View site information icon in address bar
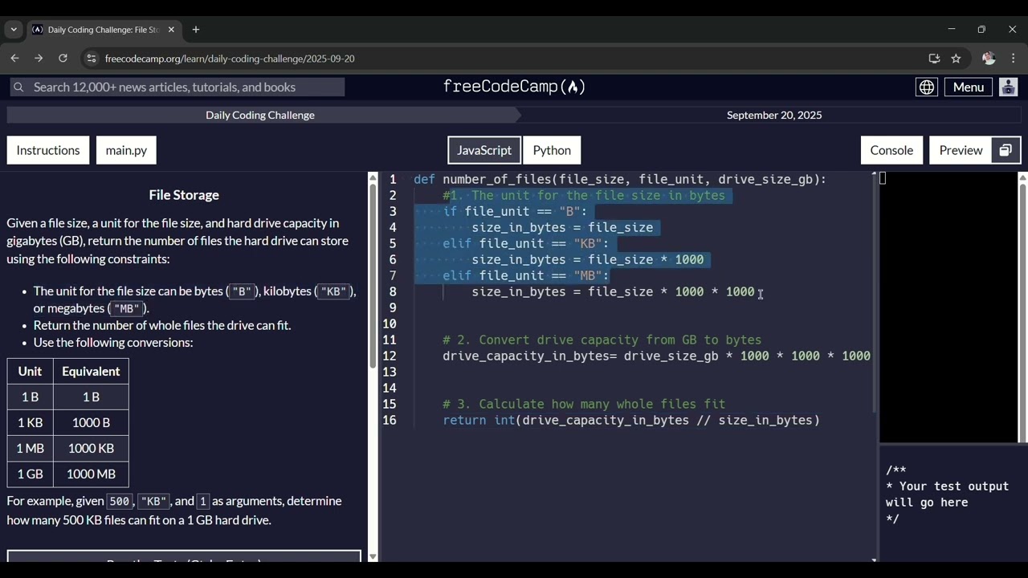 tap(91, 59)
